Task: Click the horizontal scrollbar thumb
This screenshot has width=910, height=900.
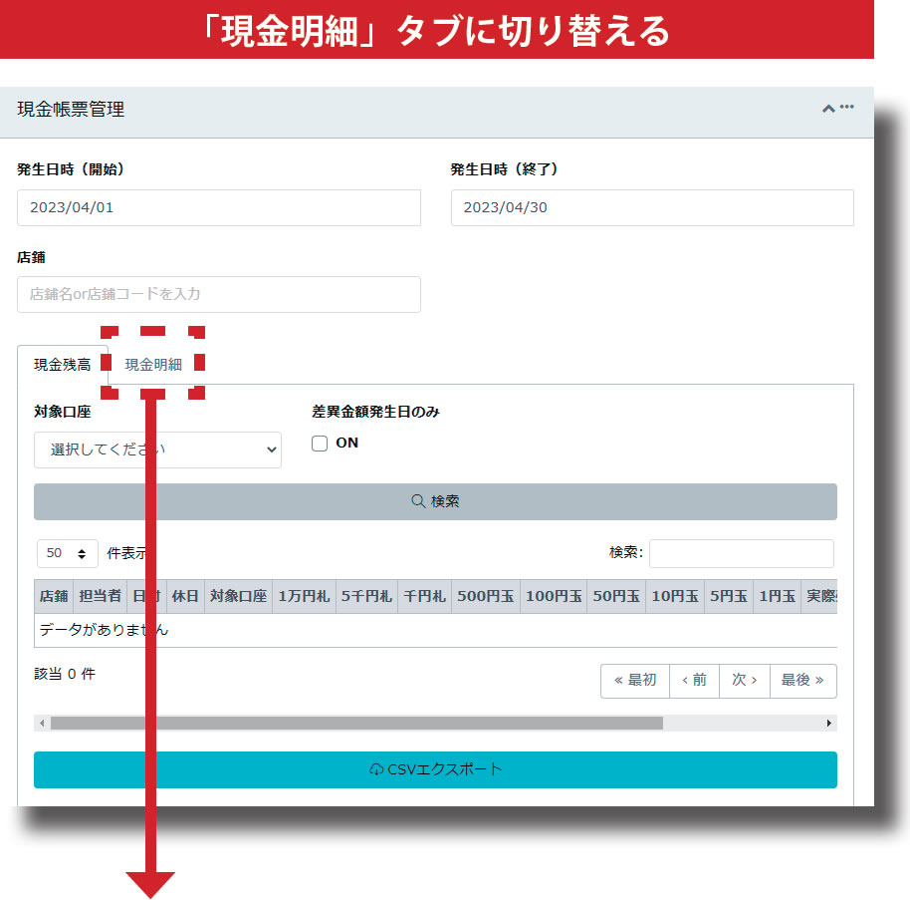Action: click(x=356, y=724)
